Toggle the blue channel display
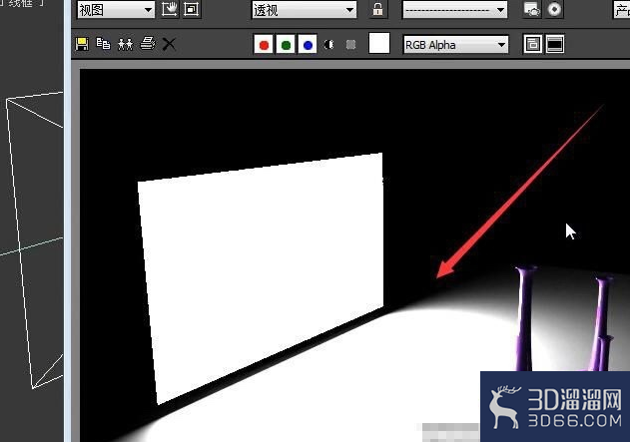The image size is (630, 442). click(308, 44)
